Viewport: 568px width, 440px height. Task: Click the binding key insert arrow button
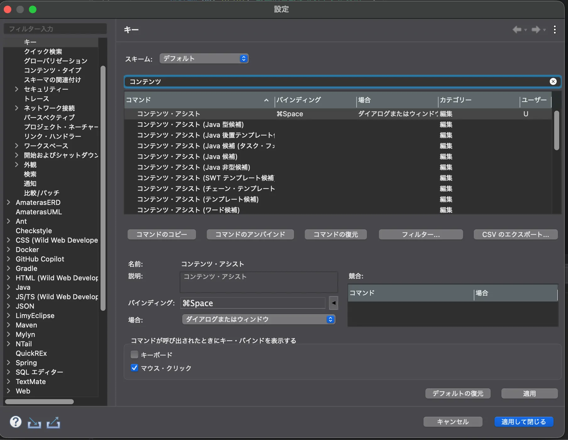click(334, 303)
